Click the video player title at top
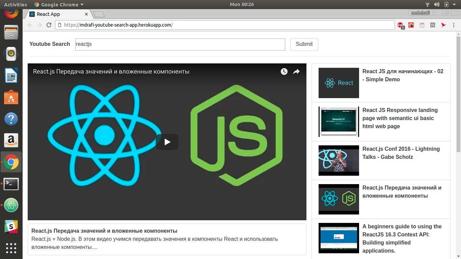Screen dimensions: 461x259 111,71
